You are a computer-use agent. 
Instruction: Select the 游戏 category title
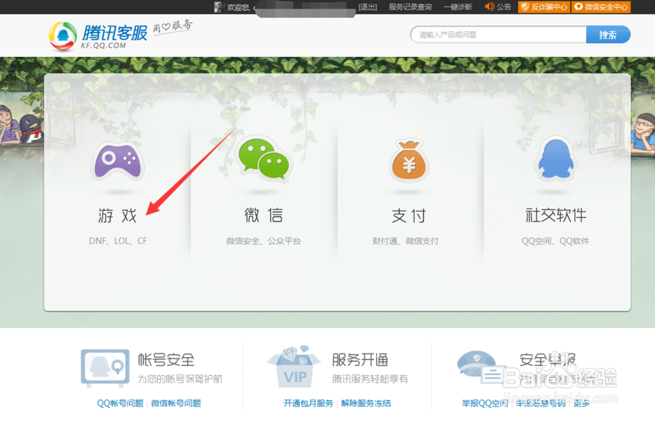click(x=117, y=215)
